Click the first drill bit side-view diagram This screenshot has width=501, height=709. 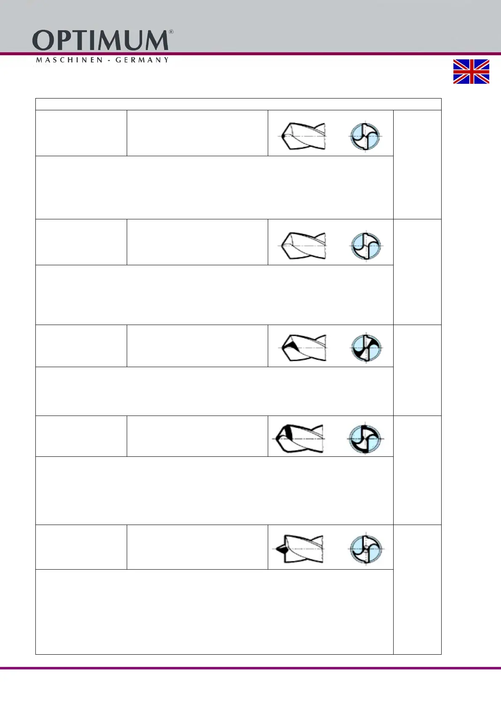coord(303,136)
